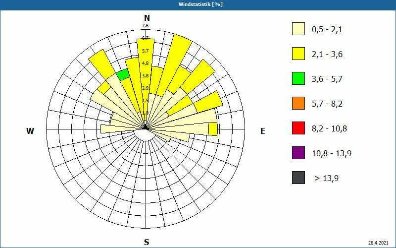Click the red 8,2 - 10,8 legend swatch
Screen dimensions: 396x248
point(298,128)
